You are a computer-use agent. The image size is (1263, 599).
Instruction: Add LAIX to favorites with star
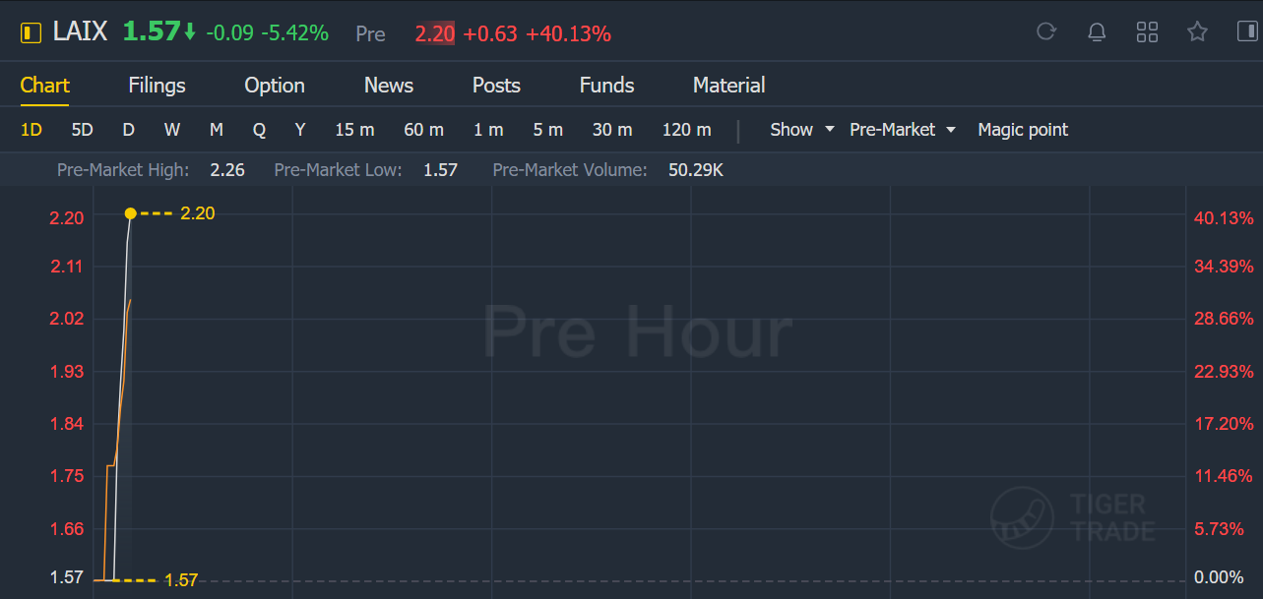1197,32
